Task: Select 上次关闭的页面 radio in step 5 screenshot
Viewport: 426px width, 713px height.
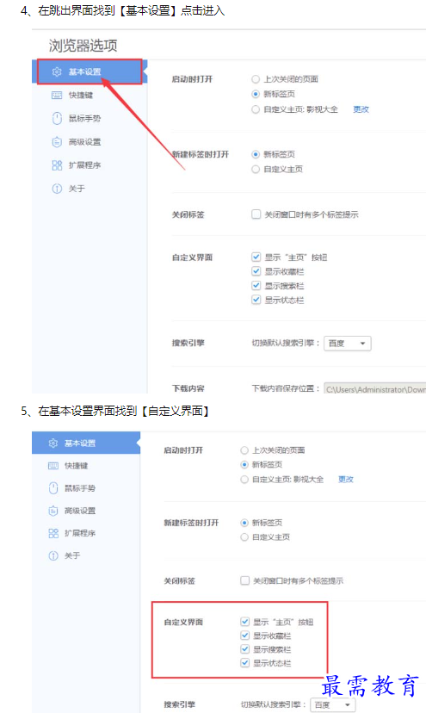Action: [244, 450]
